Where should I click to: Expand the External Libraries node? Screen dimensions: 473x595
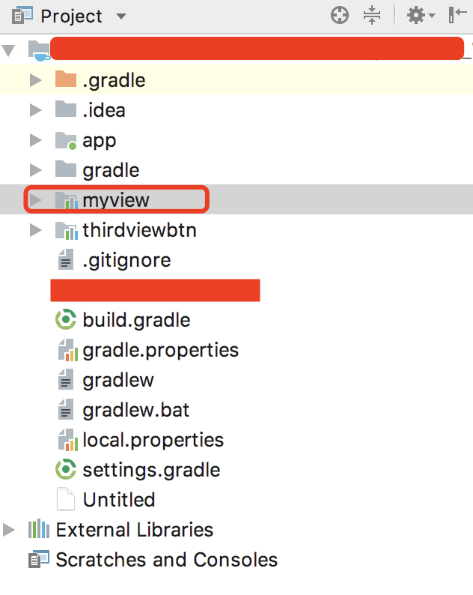coord(9,530)
